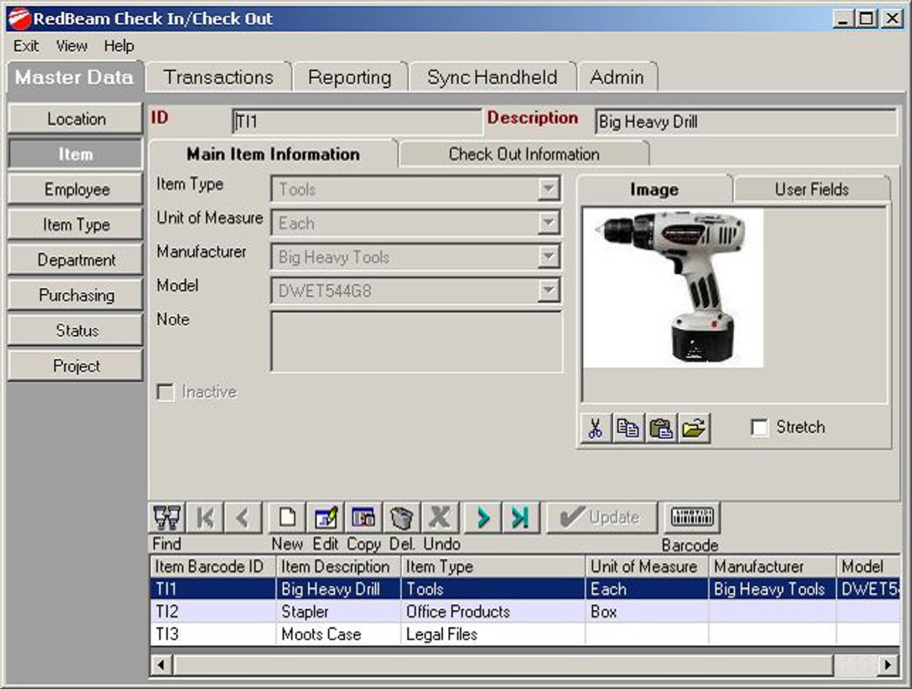Click the Location sidebar button

(76, 119)
